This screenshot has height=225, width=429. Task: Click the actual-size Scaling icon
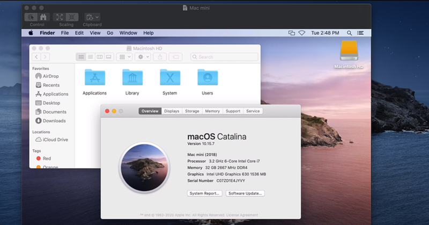point(72,17)
